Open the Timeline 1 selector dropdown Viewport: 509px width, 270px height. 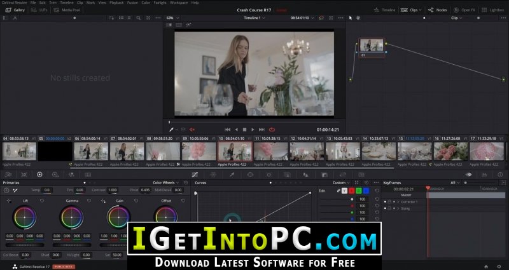tap(254, 18)
